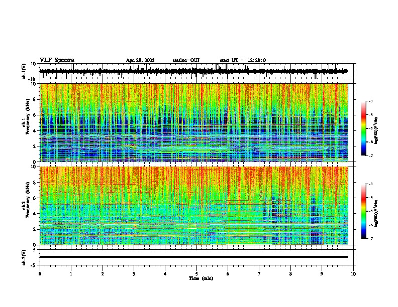Screen dimensions: 398x307
Task: Click the ch.1 spectrogram panel
Action: 194,122
